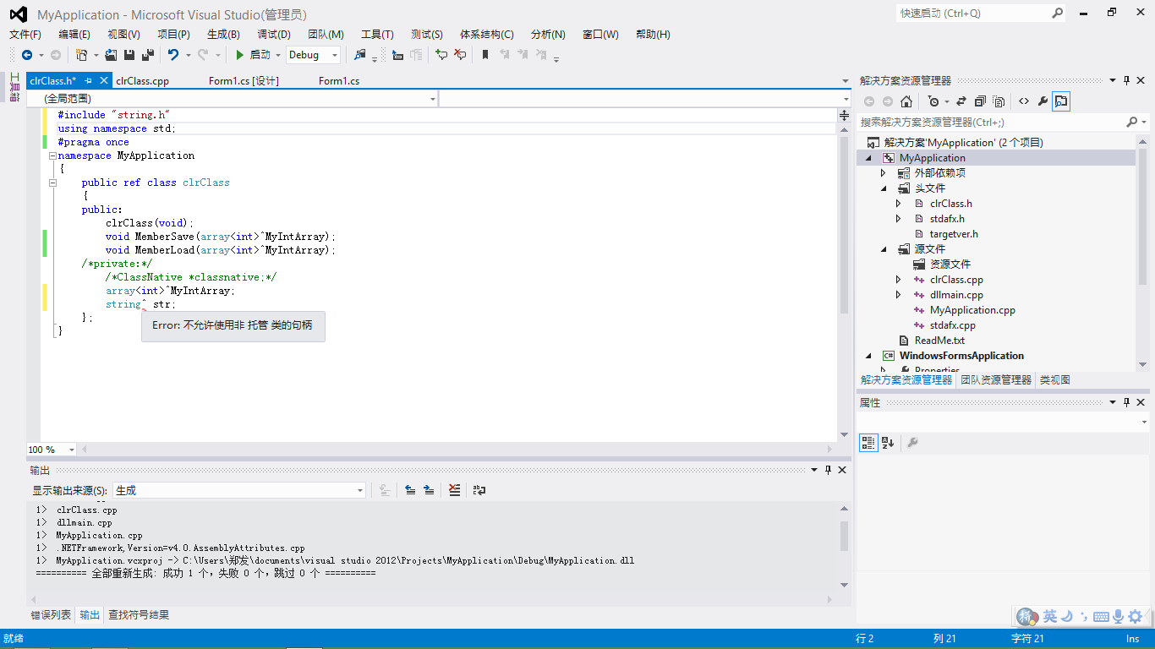Go to the previous message in Output
This screenshot has width=1155, height=649.
(x=410, y=490)
